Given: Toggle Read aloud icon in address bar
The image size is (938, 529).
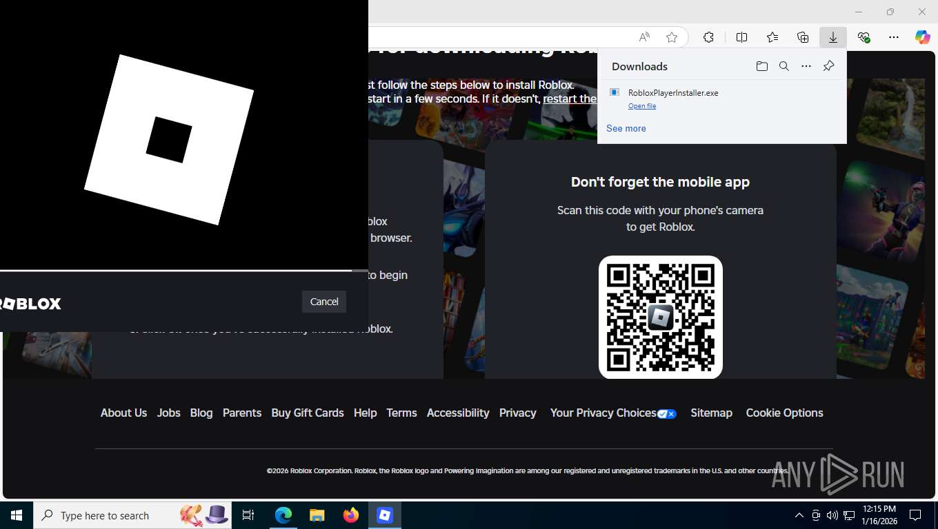Looking at the screenshot, I should [x=644, y=37].
